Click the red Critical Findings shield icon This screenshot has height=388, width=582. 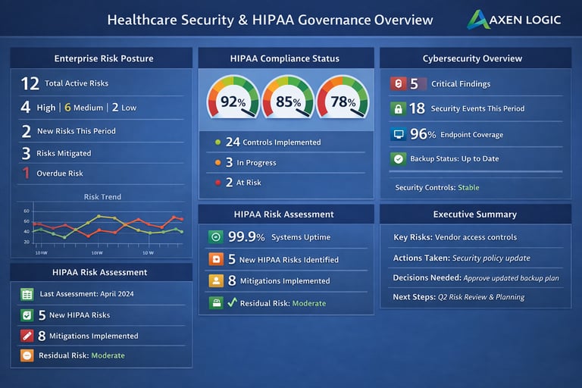click(x=398, y=83)
